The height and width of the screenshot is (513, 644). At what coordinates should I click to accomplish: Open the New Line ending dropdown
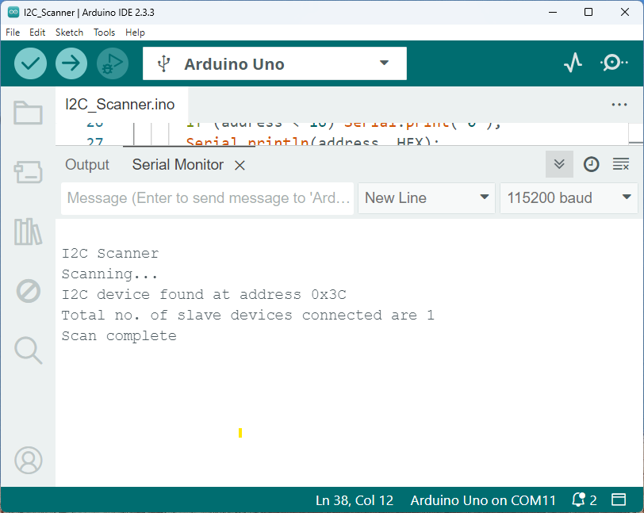point(427,198)
